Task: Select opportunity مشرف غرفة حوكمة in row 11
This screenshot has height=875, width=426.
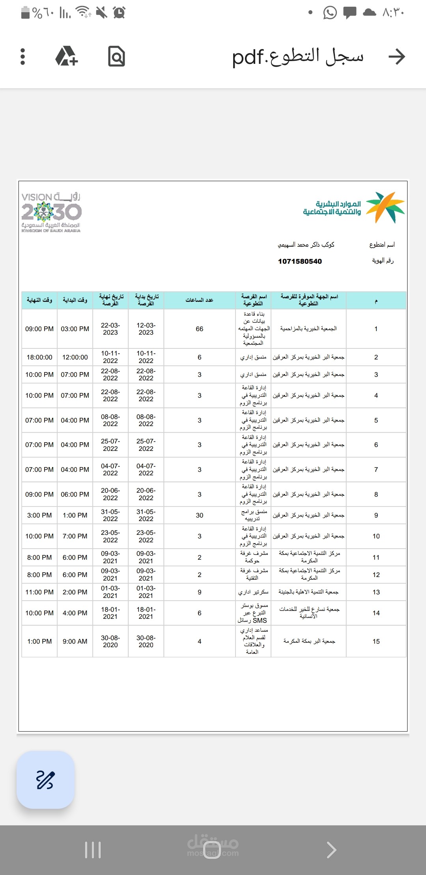Action: click(254, 557)
